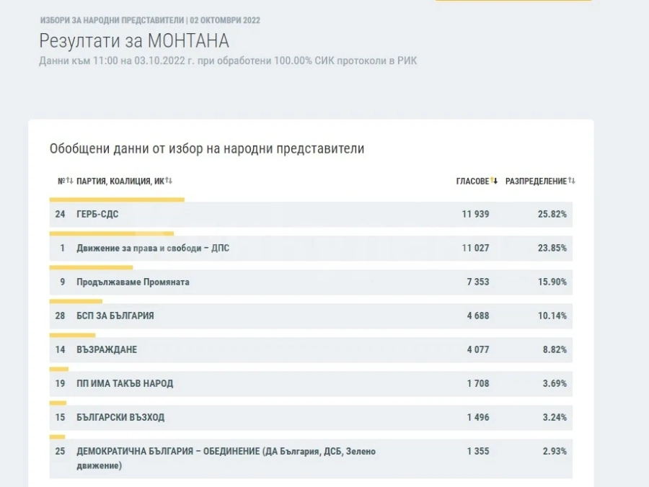649x487 pixels.
Task: Click the Резултати за МОНТАНА heading
Action: 134,40
